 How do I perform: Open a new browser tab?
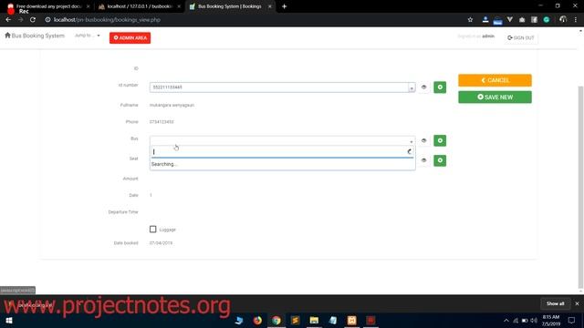point(284,6)
